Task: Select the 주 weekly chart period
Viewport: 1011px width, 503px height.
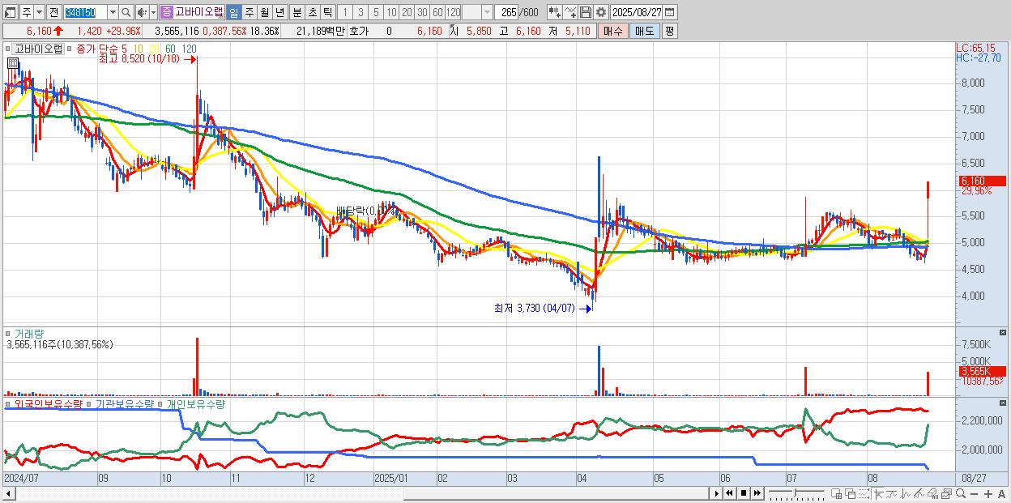Action: pyautogui.click(x=249, y=12)
